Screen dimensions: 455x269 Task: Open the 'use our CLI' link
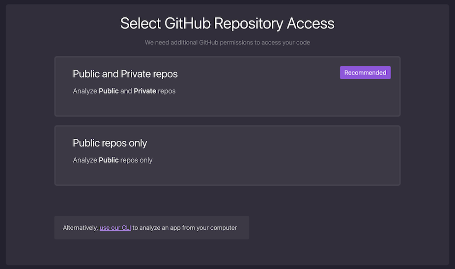(115, 228)
